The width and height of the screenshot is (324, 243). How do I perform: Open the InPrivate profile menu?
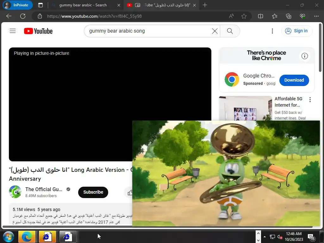click(18, 5)
